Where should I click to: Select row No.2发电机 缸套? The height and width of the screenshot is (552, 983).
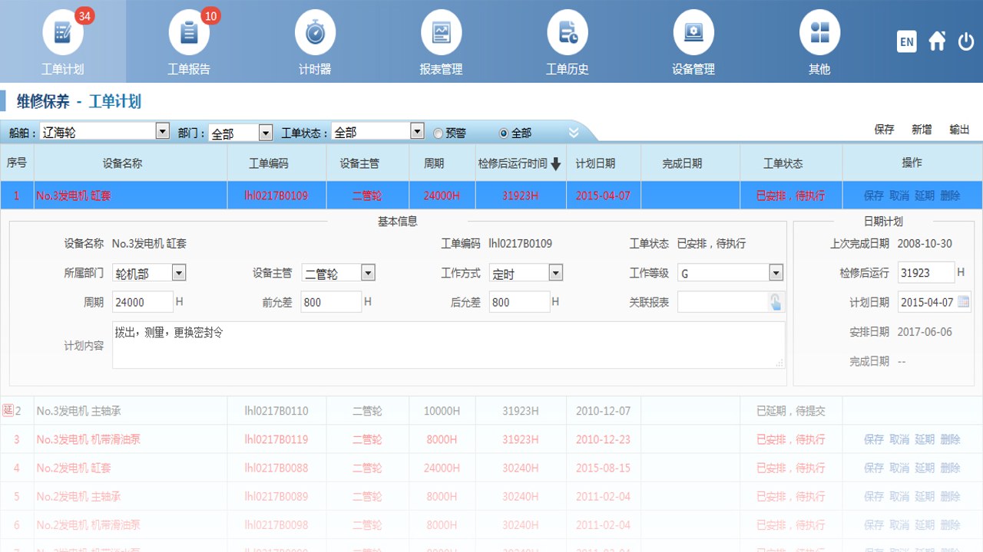[x=491, y=468]
